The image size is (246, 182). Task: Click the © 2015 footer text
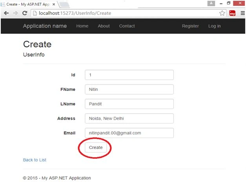tap(57, 178)
